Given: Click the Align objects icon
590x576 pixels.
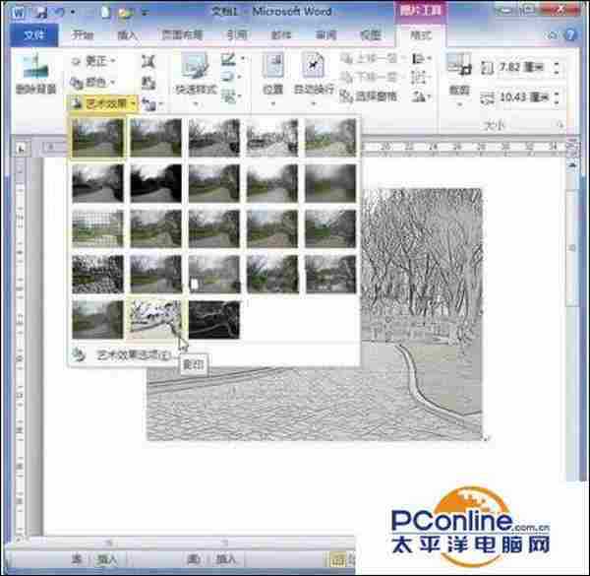Looking at the screenshot, I should click(x=419, y=58).
